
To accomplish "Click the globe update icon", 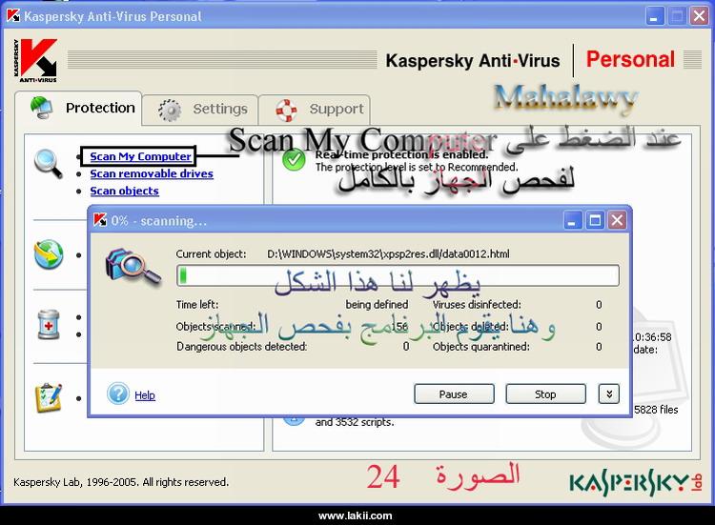I will (49, 253).
